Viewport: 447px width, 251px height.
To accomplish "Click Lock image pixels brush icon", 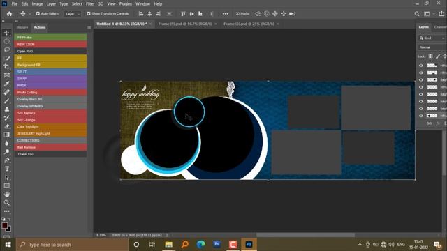I will (438, 56).
